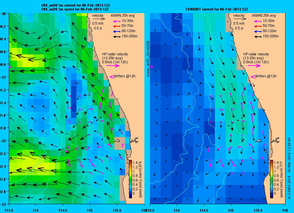Click '(13-25h avg)' text in left panel
This screenshot has height=213, width=294.
point(112,58)
